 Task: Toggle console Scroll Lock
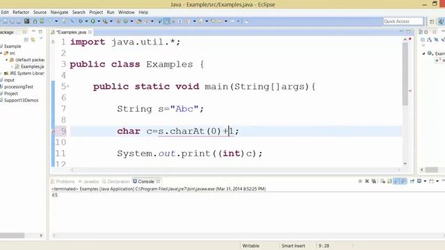(x=389, y=181)
